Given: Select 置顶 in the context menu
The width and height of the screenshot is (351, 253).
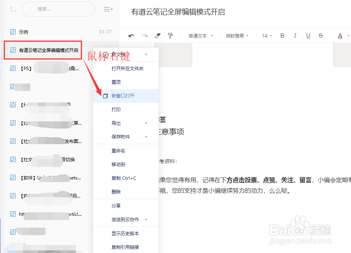Looking at the screenshot, I should click(116, 82).
